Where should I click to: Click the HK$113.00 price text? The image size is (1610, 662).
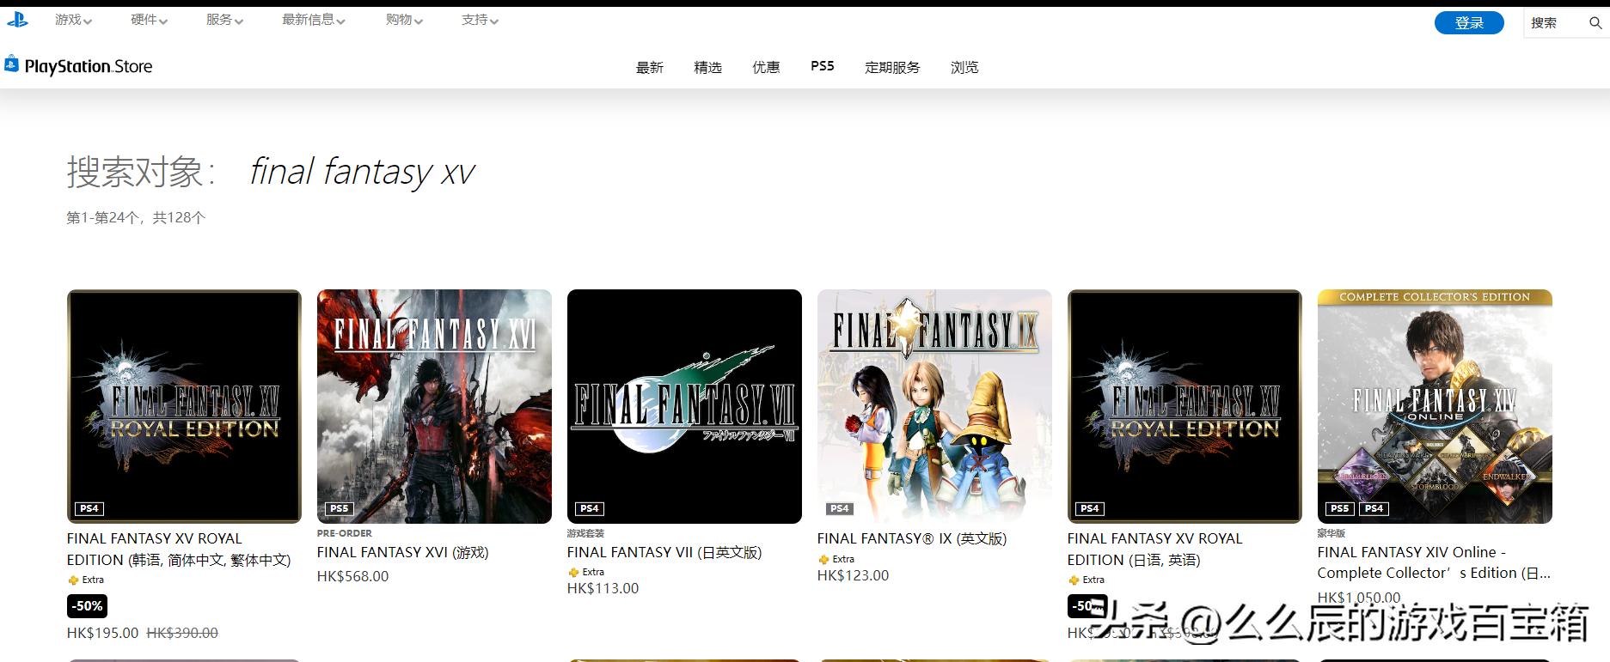[603, 588]
